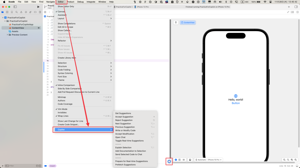
Task: Select Create Code Snippet… menu entry
Action: pyautogui.click(x=83, y=124)
